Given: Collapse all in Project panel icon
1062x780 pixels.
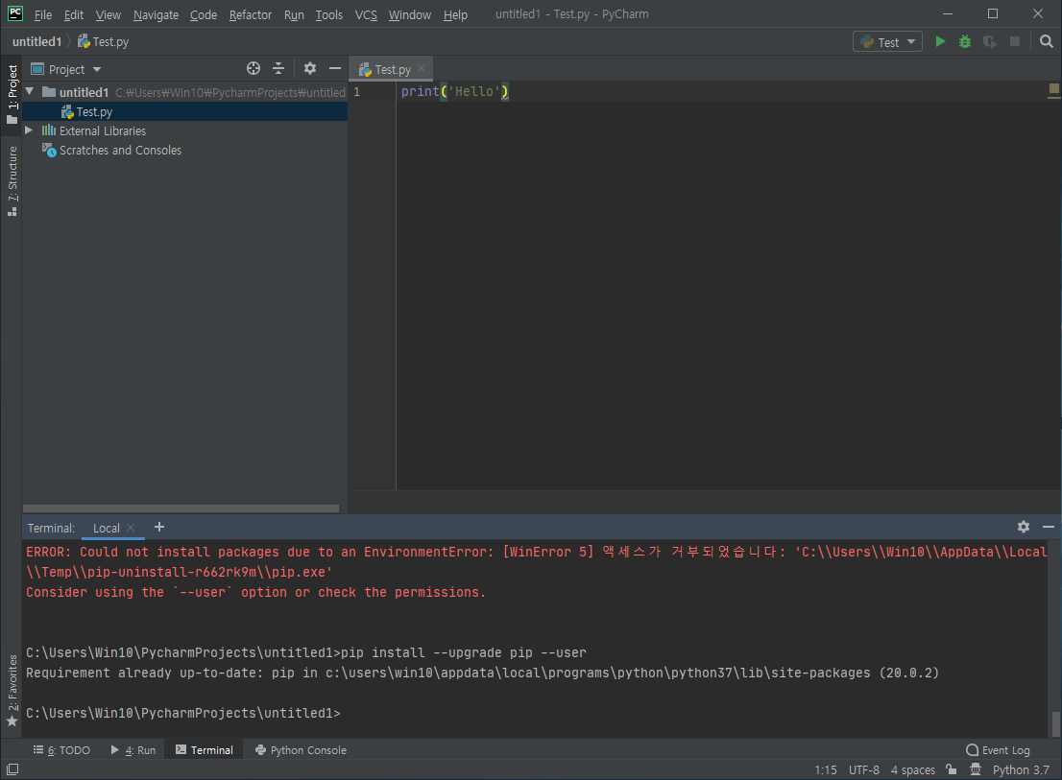Looking at the screenshot, I should coord(278,68).
